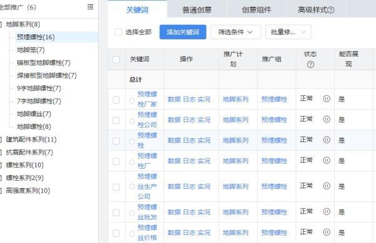Open 实况 link in 预埋螺丝价格 row
This screenshot has height=243, width=376.
(204, 232)
